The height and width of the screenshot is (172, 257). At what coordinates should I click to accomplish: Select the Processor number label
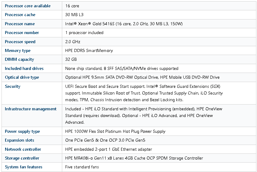tap(22, 33)
